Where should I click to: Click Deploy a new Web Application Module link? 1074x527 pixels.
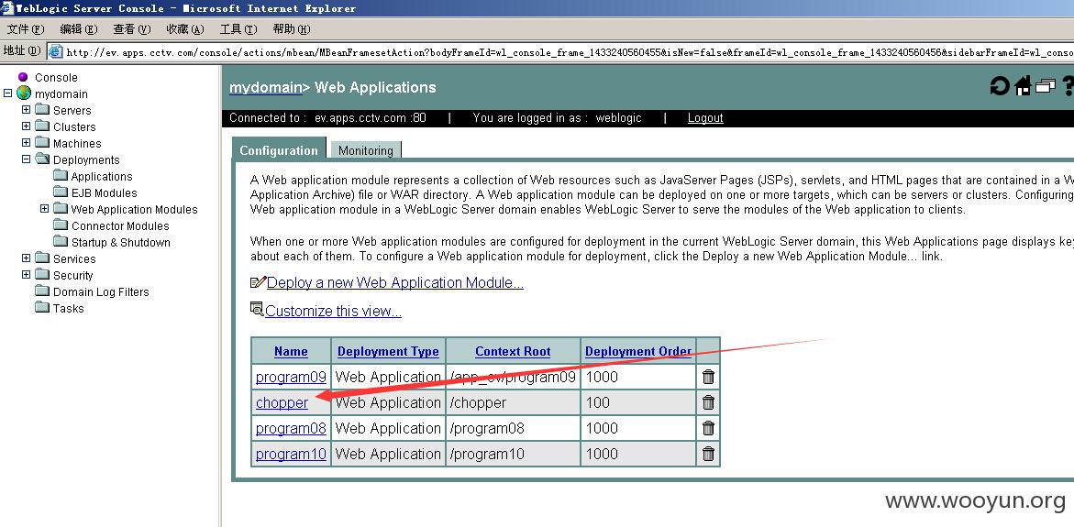pyautogui.click(x=395, y=282)
